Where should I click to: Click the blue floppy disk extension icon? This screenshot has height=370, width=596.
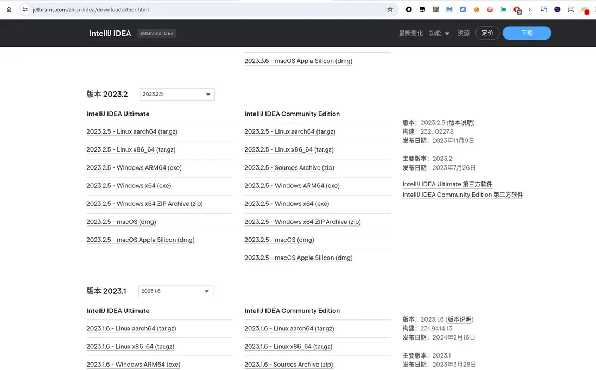pos(449,9)
